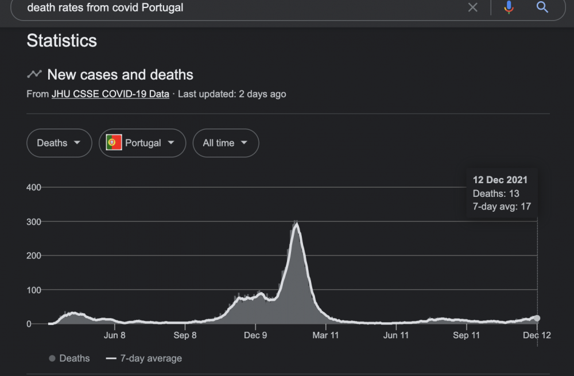Viewport: 574px width, 376px height.
Task: Click the Dec 9 x-axis label
Action: coord(255,335)
